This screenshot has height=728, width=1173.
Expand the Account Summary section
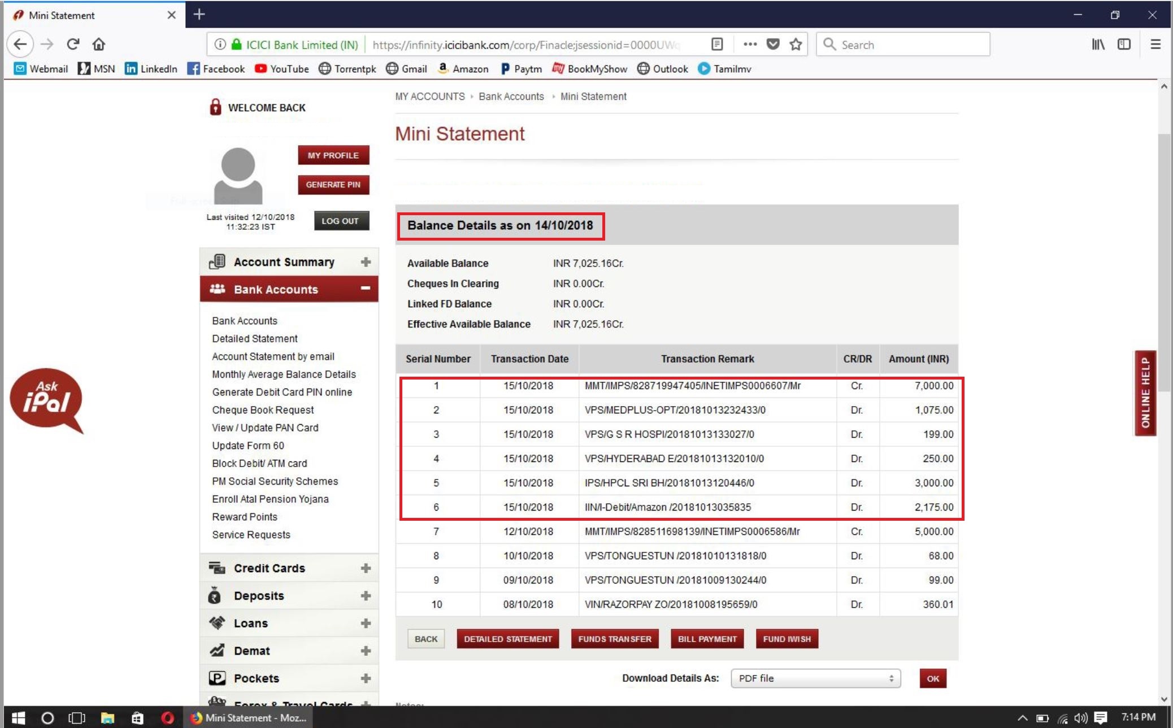point(366,262)
